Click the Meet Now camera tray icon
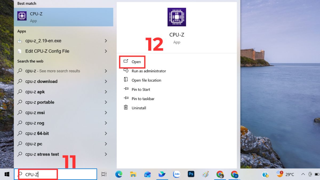This screenshot has height=180, width=320. (x=310, y=174)
